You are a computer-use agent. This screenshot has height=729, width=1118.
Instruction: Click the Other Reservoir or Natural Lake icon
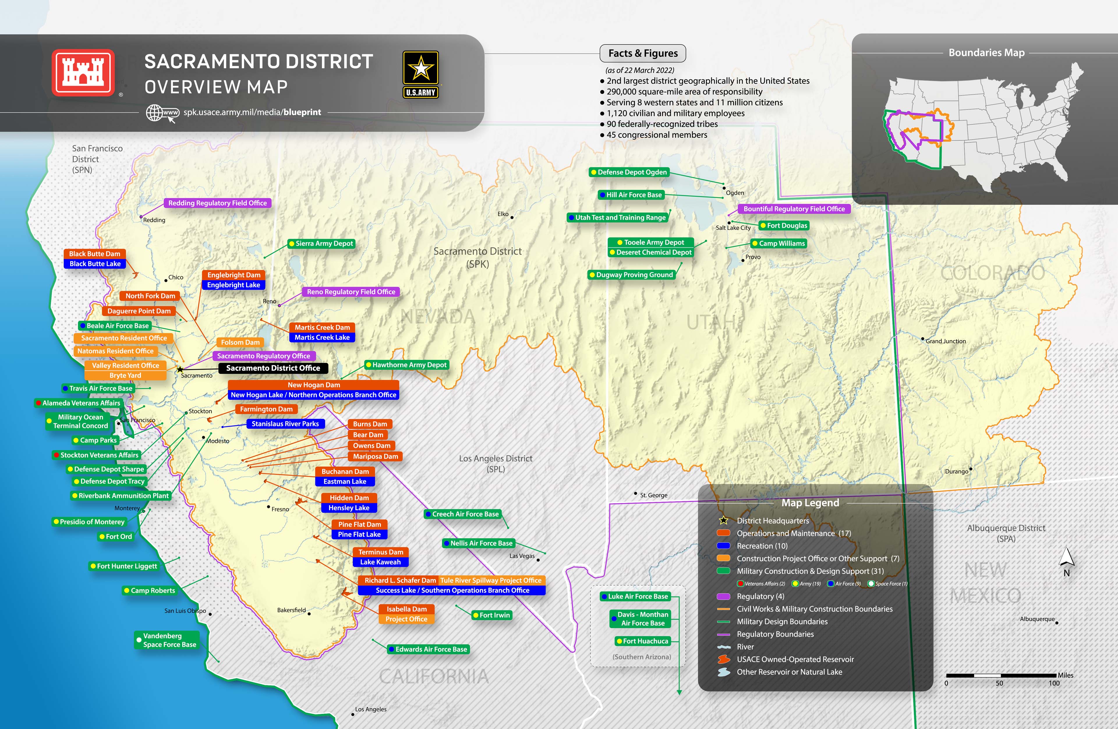(x=724, y=672)
